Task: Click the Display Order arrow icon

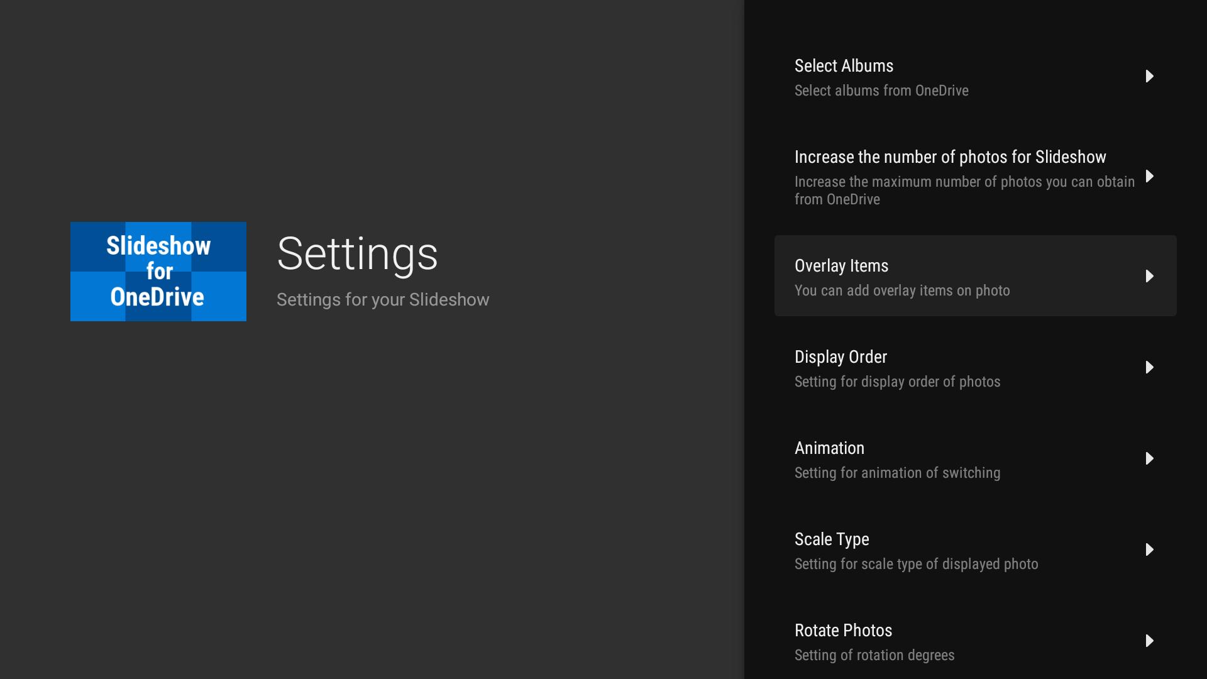Action: 1149,367
